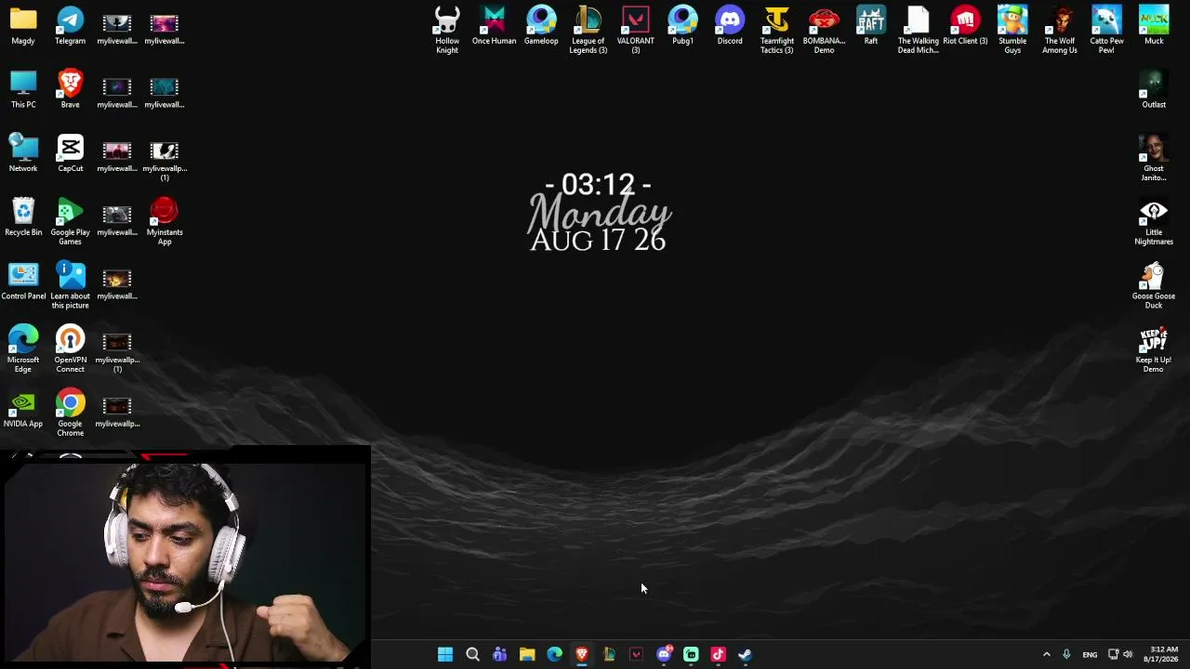
Task: Open Microsoft Edge from the taskbar
Action: (555, 654)
